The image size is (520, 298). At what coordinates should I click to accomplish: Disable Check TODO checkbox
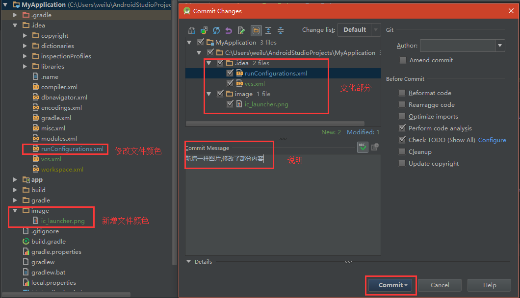pos(402,140)
